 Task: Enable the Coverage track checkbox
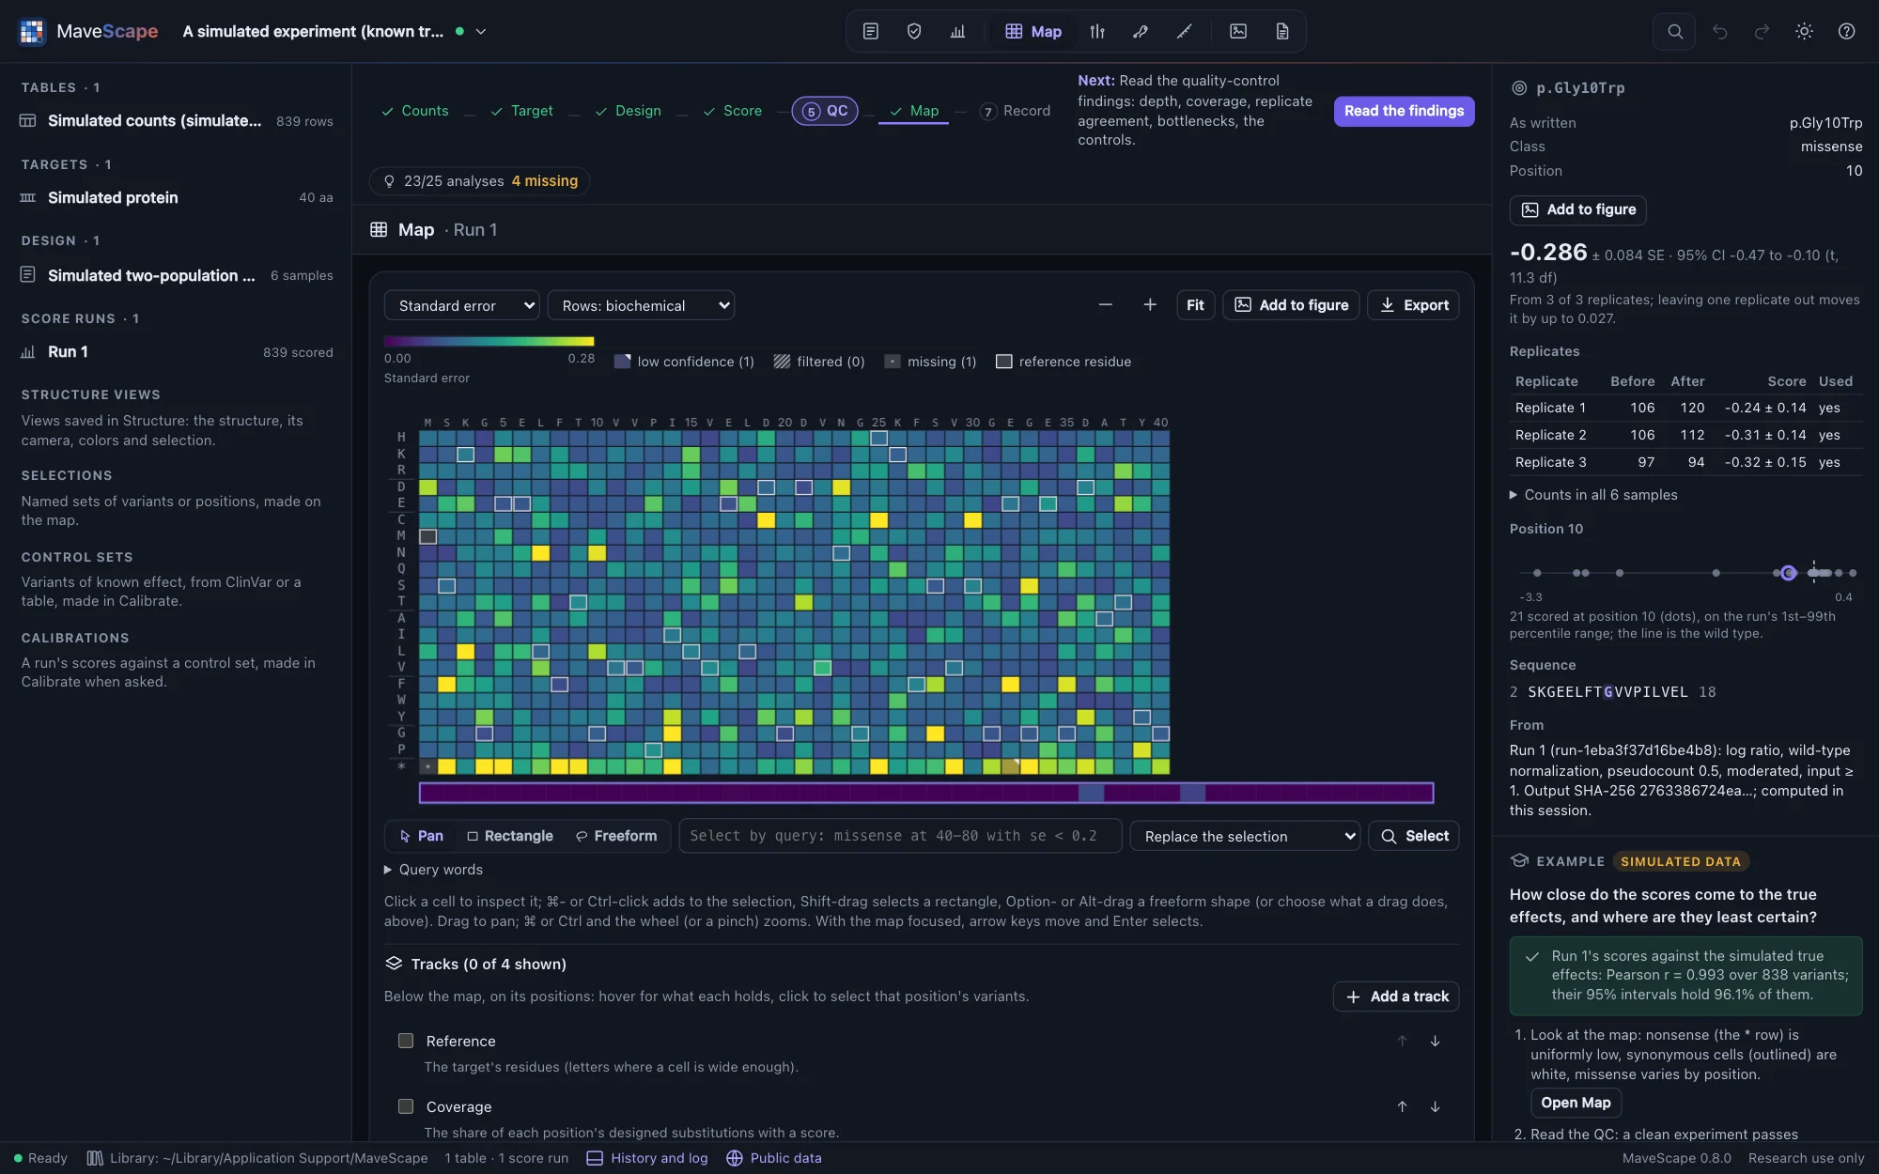(406, 1106)
